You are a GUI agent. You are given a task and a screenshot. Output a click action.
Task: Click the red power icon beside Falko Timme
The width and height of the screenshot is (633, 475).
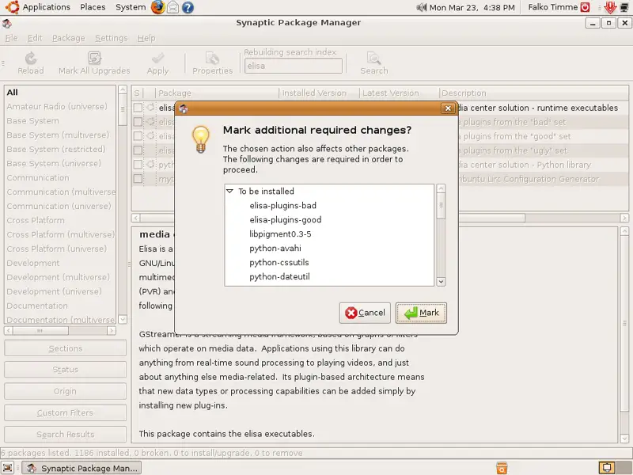coord(585,7)
